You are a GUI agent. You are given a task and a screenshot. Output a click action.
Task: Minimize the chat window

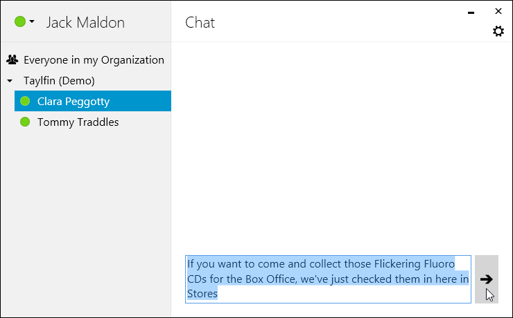point(471,12)
